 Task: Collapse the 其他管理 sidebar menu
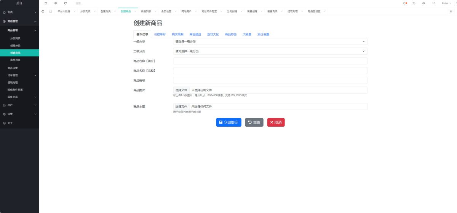click(x=19, y=21)
